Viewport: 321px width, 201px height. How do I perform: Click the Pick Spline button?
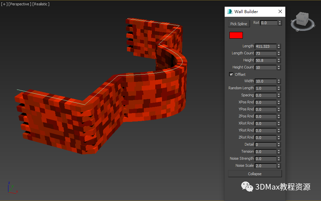[239, 23]
